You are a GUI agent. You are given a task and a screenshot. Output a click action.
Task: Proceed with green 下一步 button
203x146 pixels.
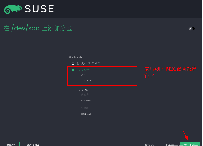(190, 144)
